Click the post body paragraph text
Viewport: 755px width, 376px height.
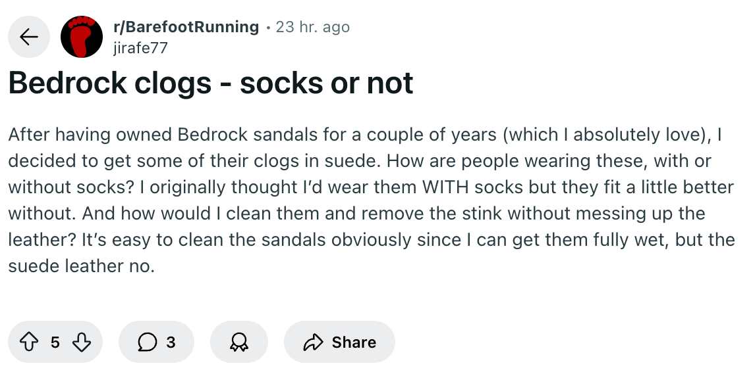(371, 200)
